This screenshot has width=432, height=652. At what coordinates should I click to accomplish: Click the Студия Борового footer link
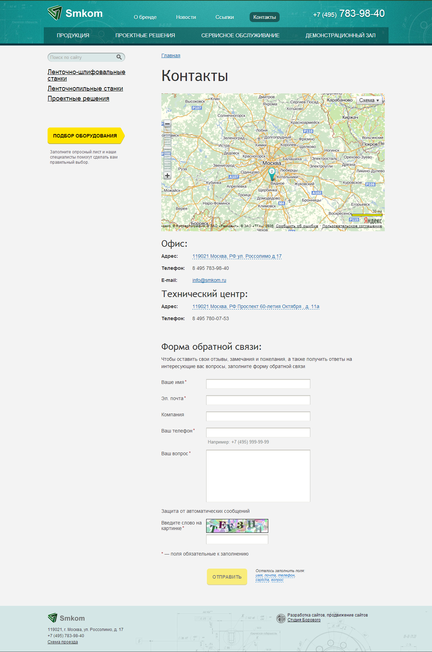pos(304,620)
